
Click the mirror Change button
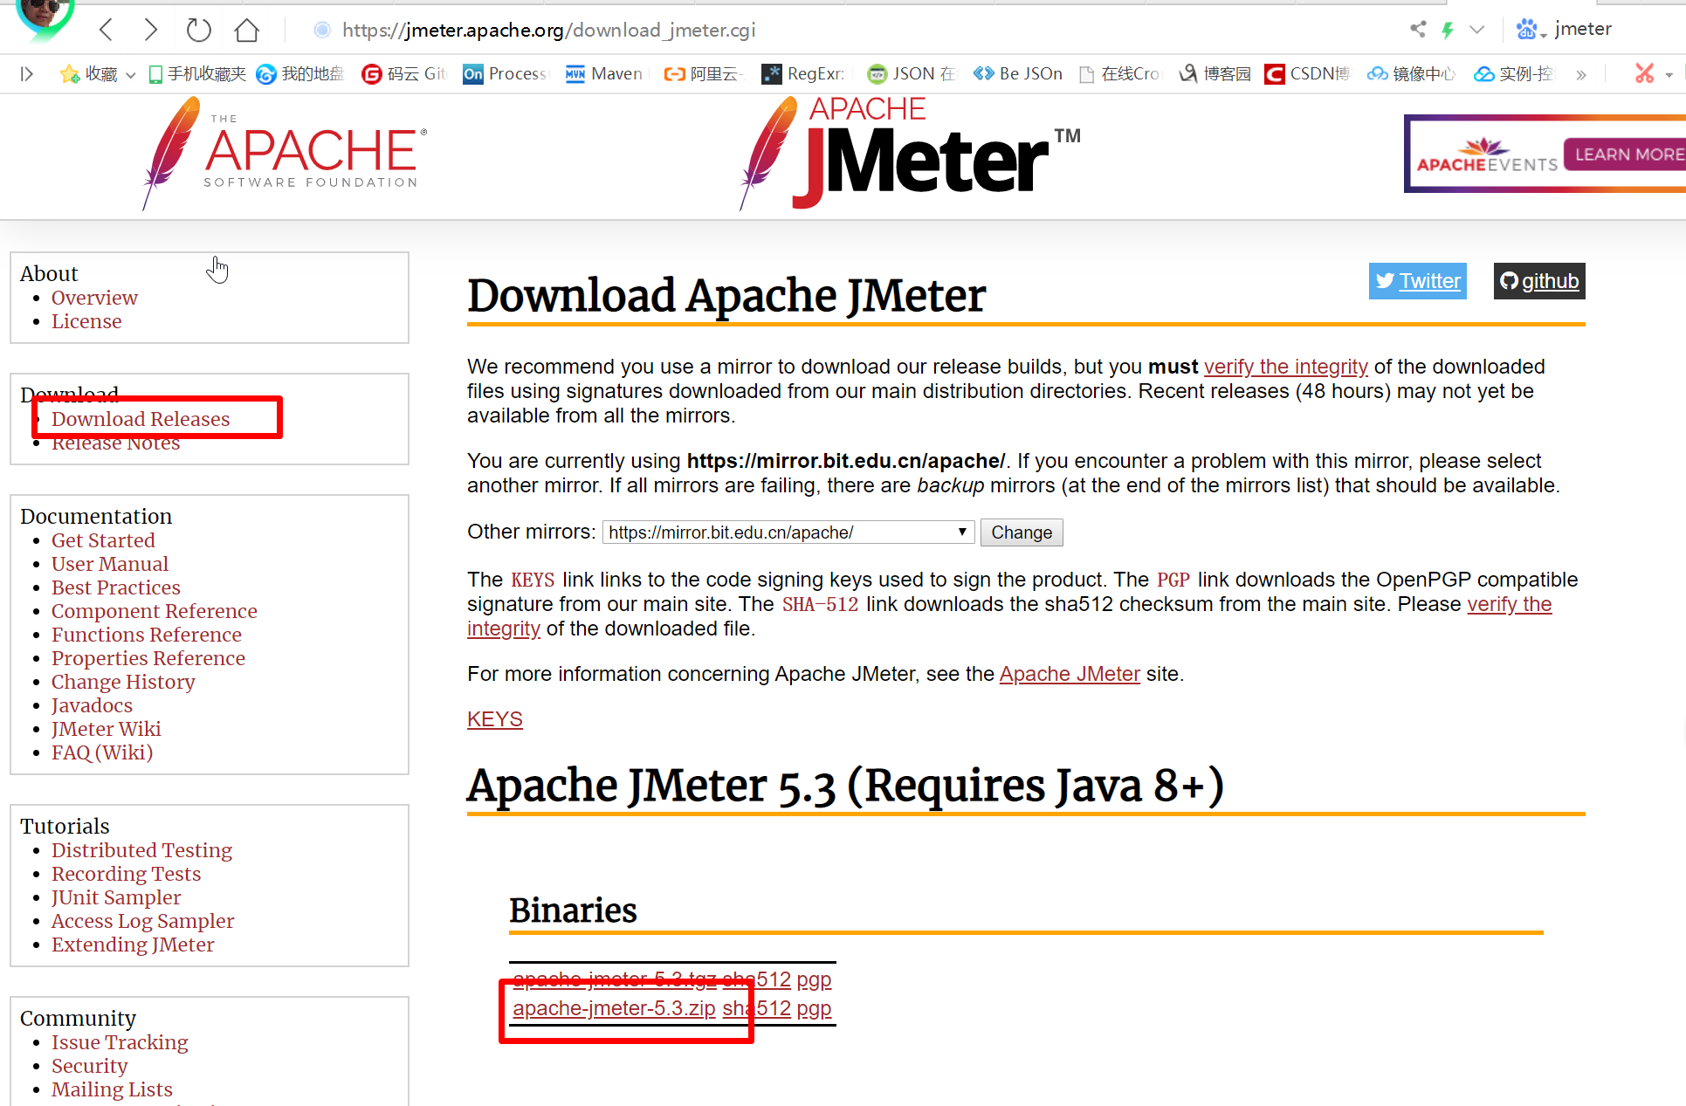[x=1021, y=532]
